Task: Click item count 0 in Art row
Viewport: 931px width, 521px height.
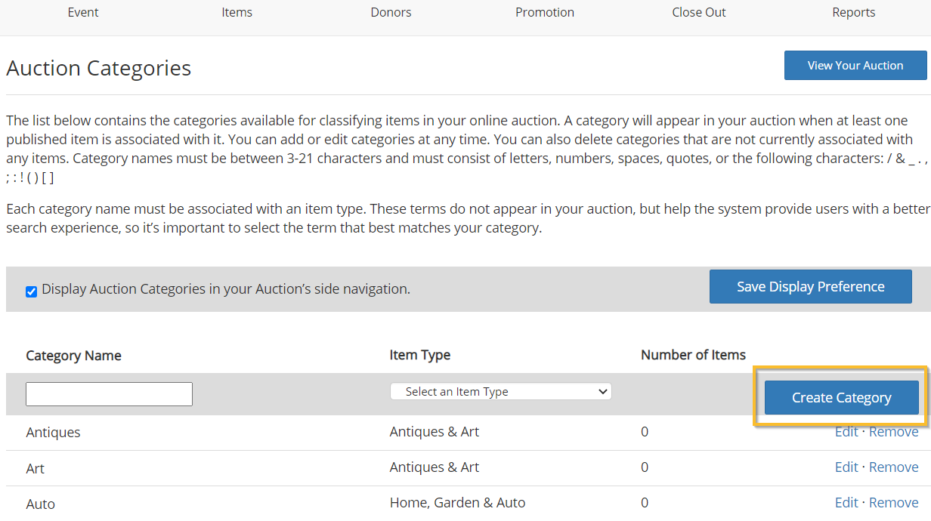Action: tap(645, 467)
